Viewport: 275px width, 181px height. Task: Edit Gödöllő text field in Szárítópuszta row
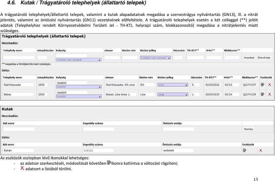tap(72, 83)
